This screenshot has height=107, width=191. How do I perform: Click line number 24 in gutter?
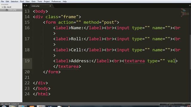tap(27, 94)
